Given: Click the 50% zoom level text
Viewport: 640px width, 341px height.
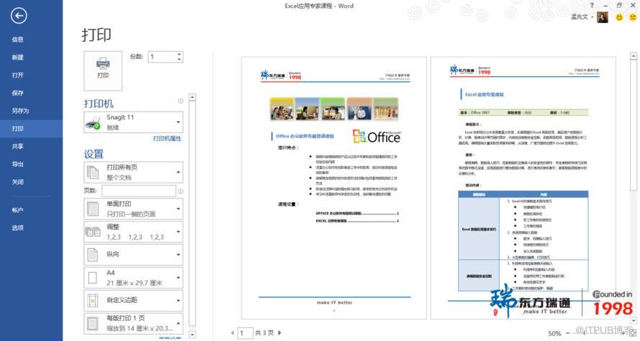Looking at the screenshot, I should coord(554,334).
